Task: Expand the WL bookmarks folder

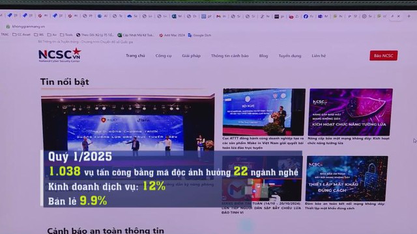Action: point(39,34)
